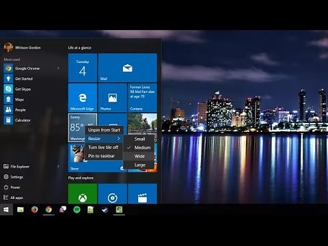This screenshot has width=328, height=246.
Task: Launch the Calculator app icon
Action: pyautogui.click(x=8, y=120)
